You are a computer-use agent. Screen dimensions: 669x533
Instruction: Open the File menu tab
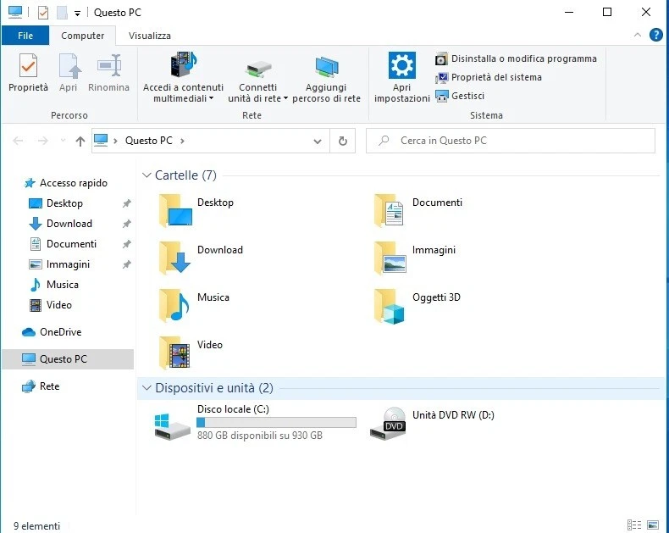(x=25, y=36)
